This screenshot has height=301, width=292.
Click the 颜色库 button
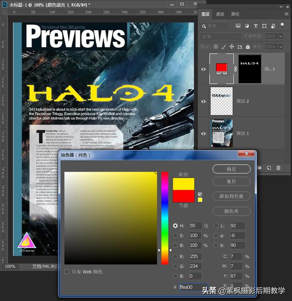(231, 211)
